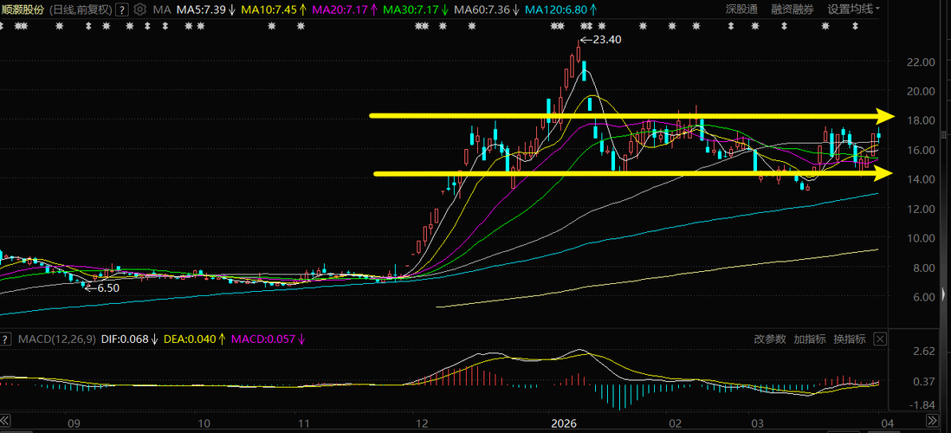Expand the side panel handle beside 6.00
The height and width of the screenshot is (433, 951).
[942, 295]
